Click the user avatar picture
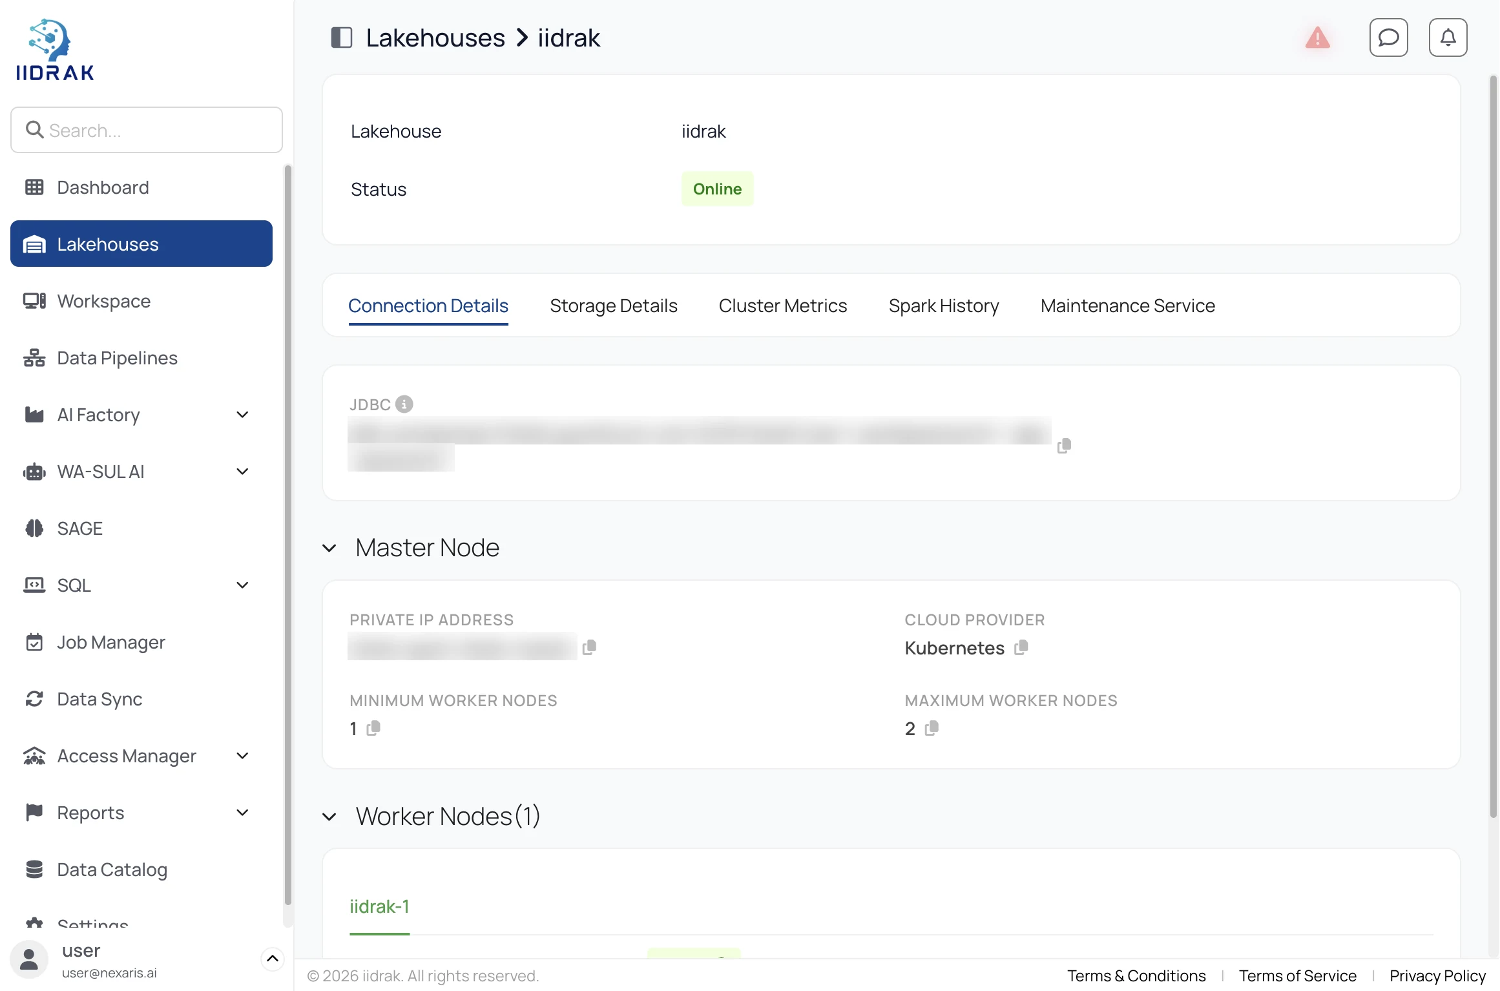 [x=29, y=959]
